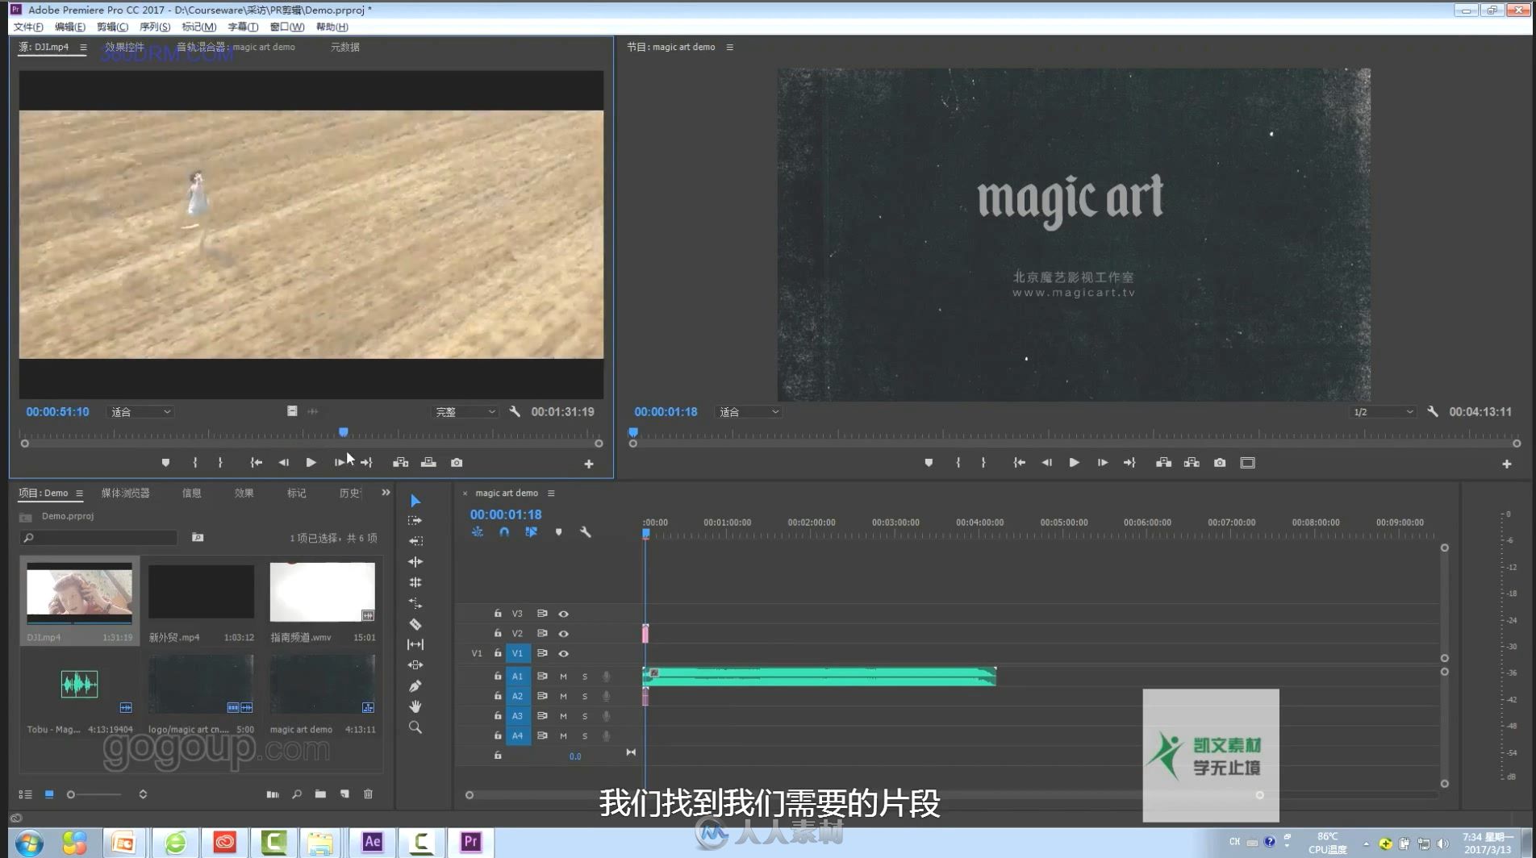Mark In point in Source monitor
The width and height of the screenshot is (1536, 858).
195,463
